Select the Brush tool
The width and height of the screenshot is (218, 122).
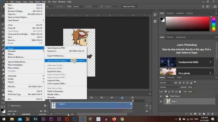(3, 49)
